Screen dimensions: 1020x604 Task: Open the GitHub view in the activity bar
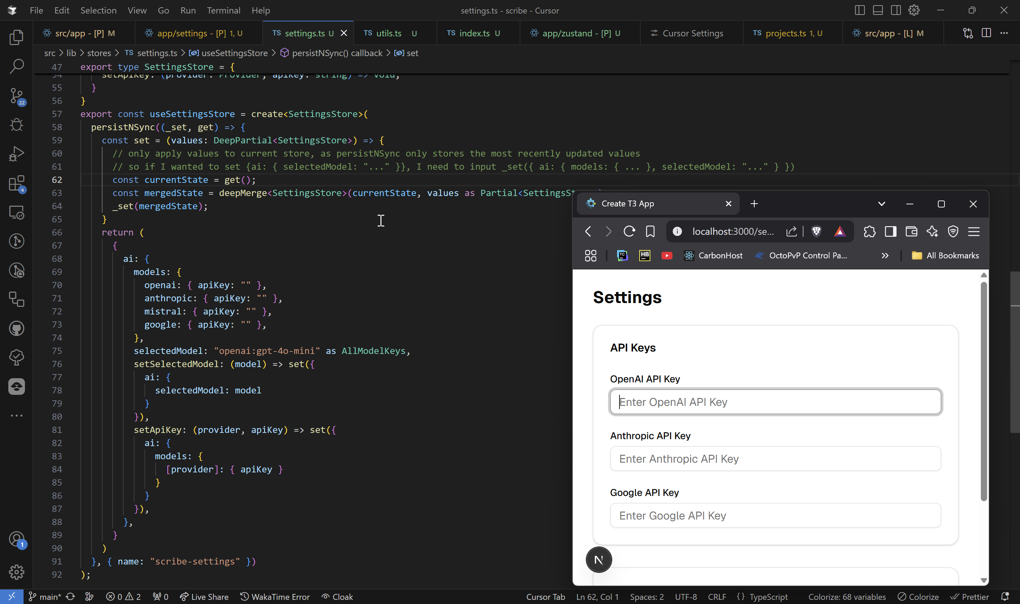[16, 328]
